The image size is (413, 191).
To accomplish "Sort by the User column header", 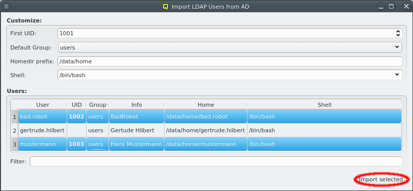I will click(x=43, y=105).
